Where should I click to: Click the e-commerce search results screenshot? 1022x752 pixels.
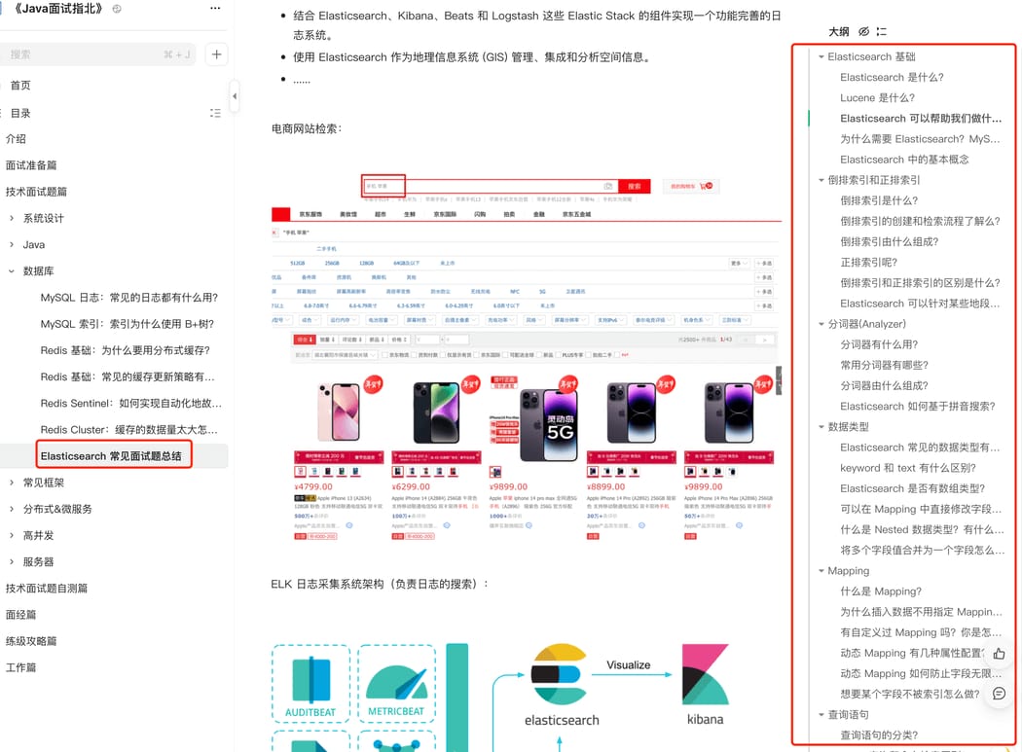526,357
